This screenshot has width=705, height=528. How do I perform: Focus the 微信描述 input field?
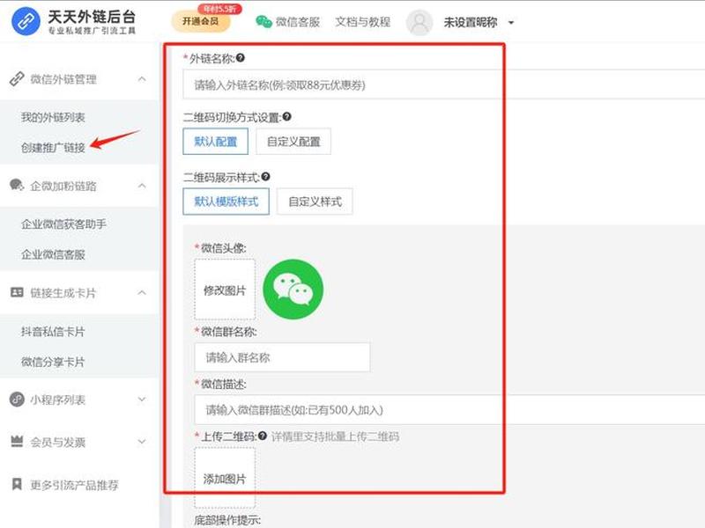pyautogui.click(x=449, y=409)
